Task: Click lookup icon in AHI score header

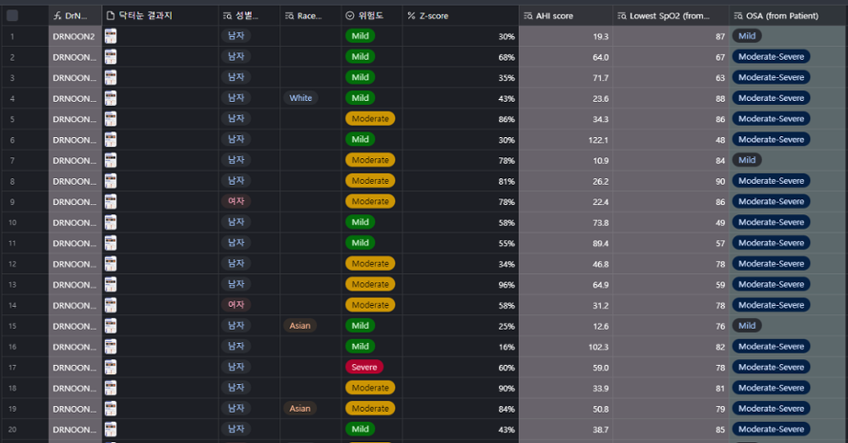Action: pyautogui.click(x=528, y=16)
